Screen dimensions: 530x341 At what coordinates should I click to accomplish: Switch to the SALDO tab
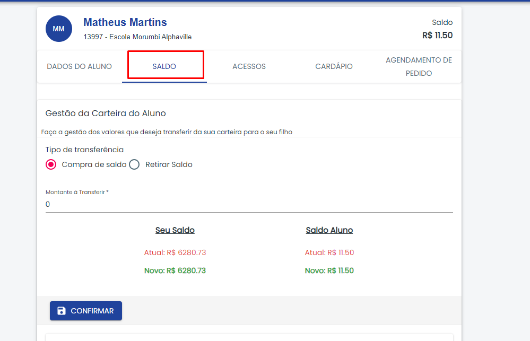coord(164,66)
